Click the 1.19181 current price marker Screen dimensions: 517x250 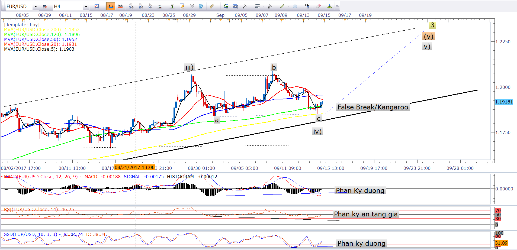point(504,102)
